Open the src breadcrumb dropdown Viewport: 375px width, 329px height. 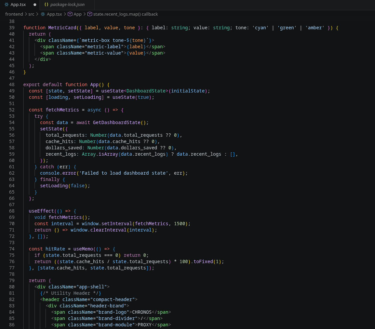tap(31, 14)
